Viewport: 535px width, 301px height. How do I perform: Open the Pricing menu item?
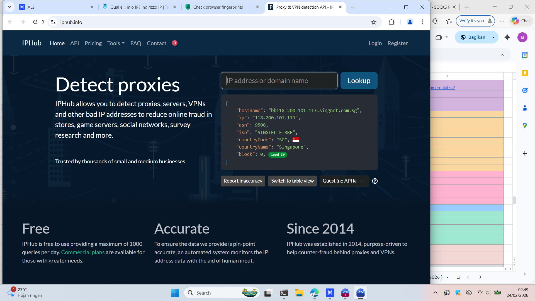(93, 43)
